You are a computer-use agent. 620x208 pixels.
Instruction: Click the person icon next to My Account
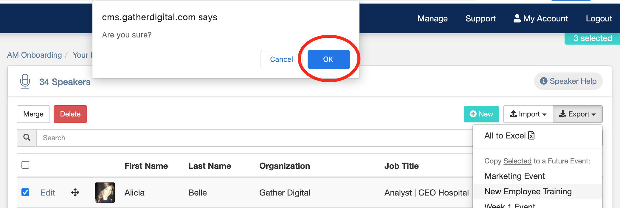coord(517,18)
